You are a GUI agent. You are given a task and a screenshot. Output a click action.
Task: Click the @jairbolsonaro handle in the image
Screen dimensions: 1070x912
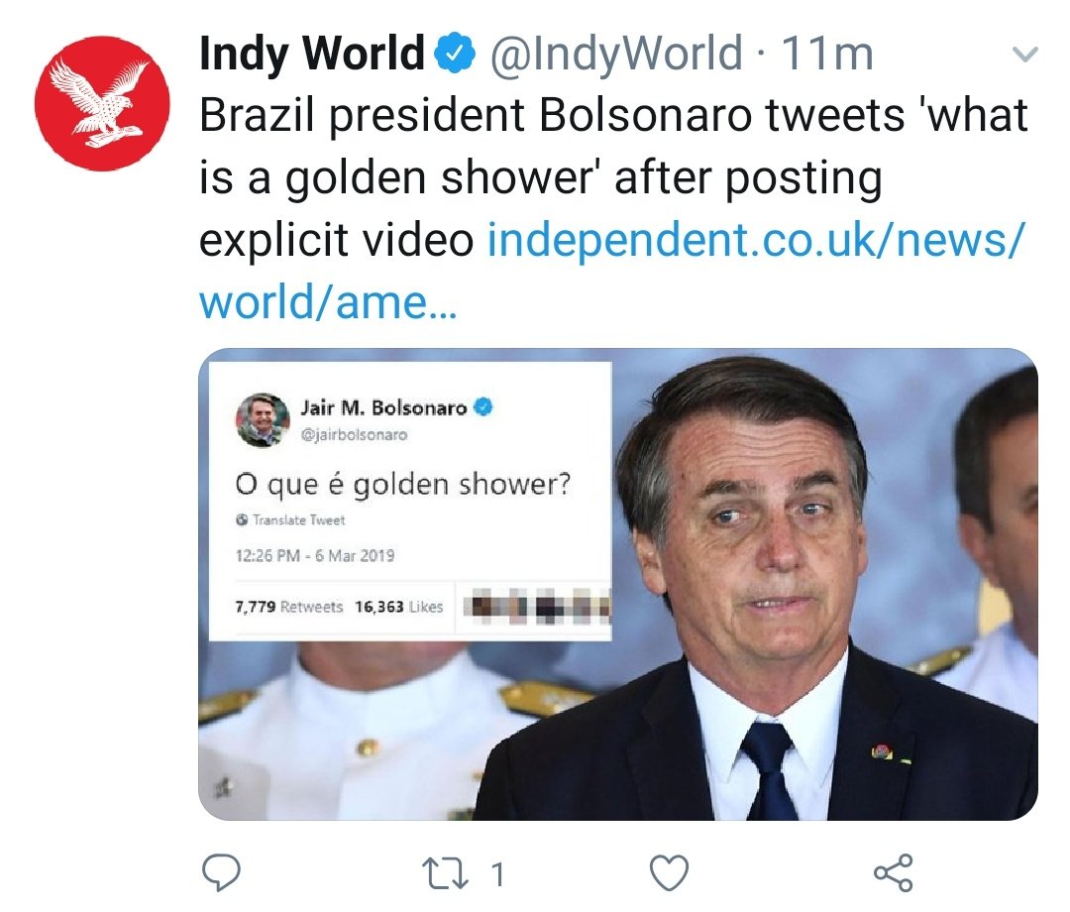pyautogui.click(x=354, y=435)
